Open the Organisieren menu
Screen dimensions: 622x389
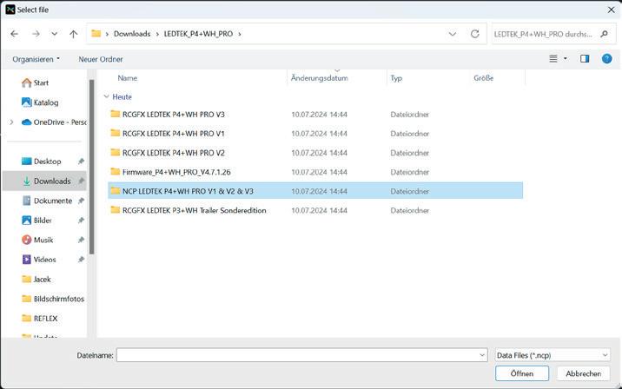36,59
